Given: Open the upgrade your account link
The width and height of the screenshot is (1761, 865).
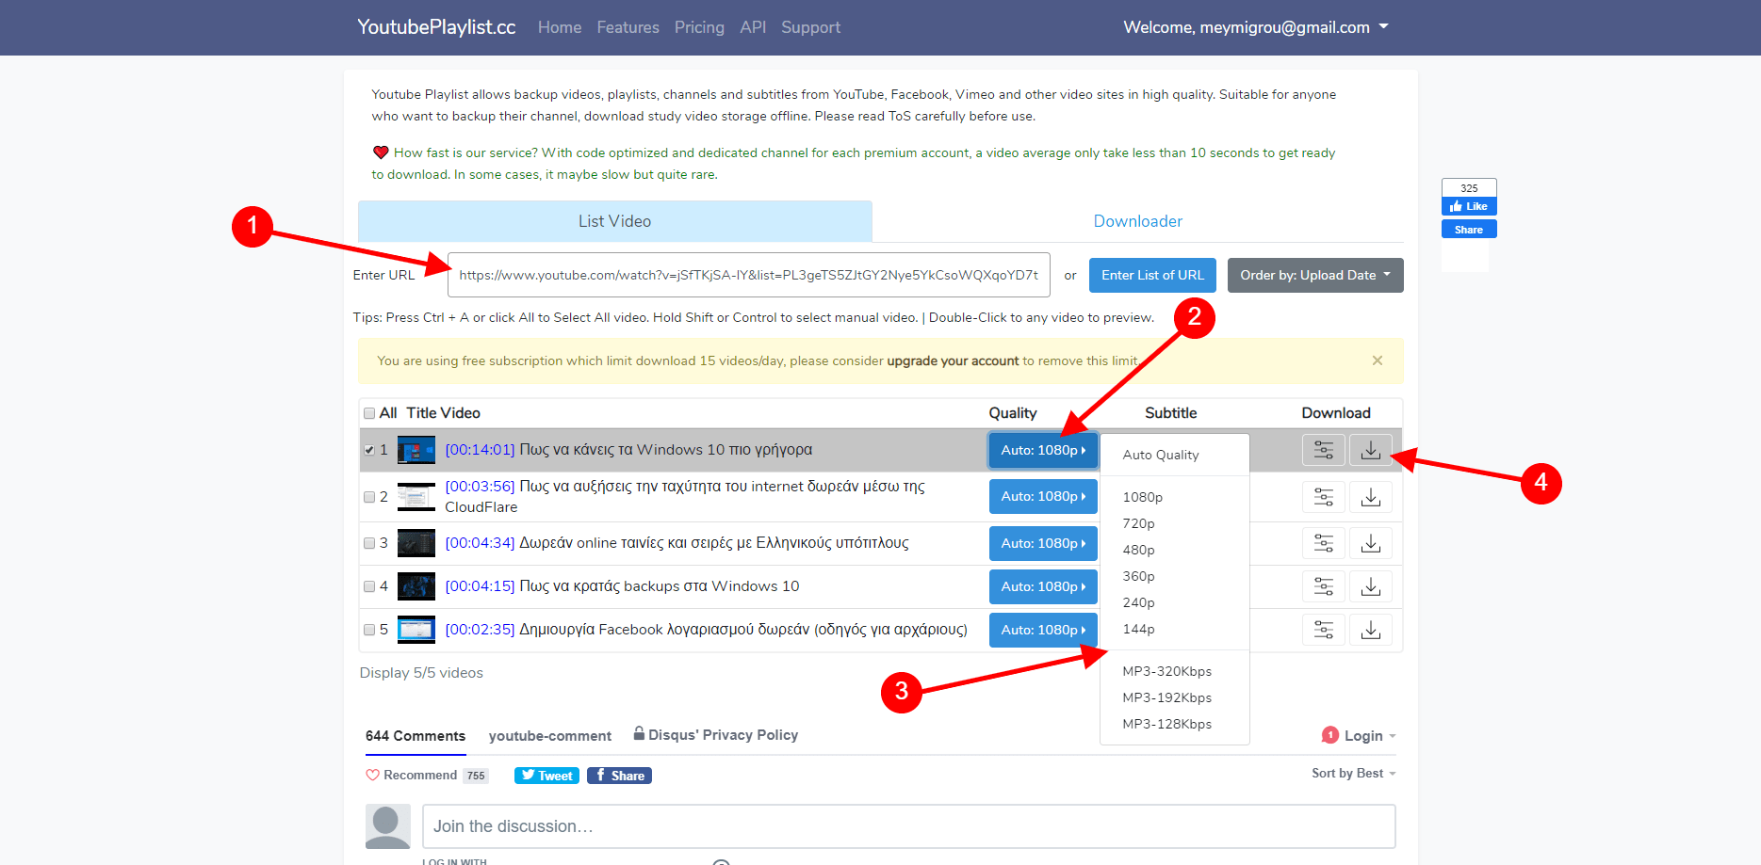Looking at the screenshot, I should (x=953, y=361).
